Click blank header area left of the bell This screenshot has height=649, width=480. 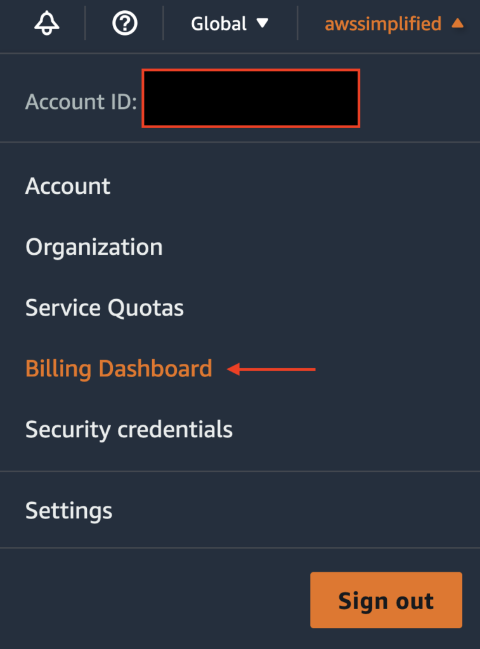pos(14,24)
